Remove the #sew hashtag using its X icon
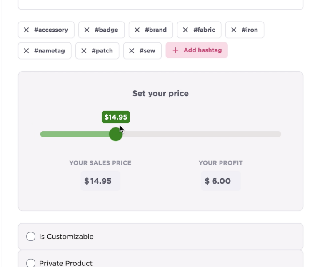Image resolution: width=320 pixels, height=267 pixels. point(132,51)
